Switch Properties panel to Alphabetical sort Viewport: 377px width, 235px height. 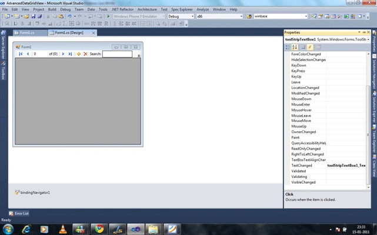[295, 47]
